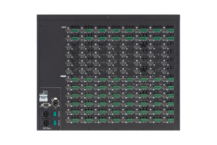Toggle the lower green power switch
The image size is (217, 145).
pyautogui.click(x=55, y=123)
